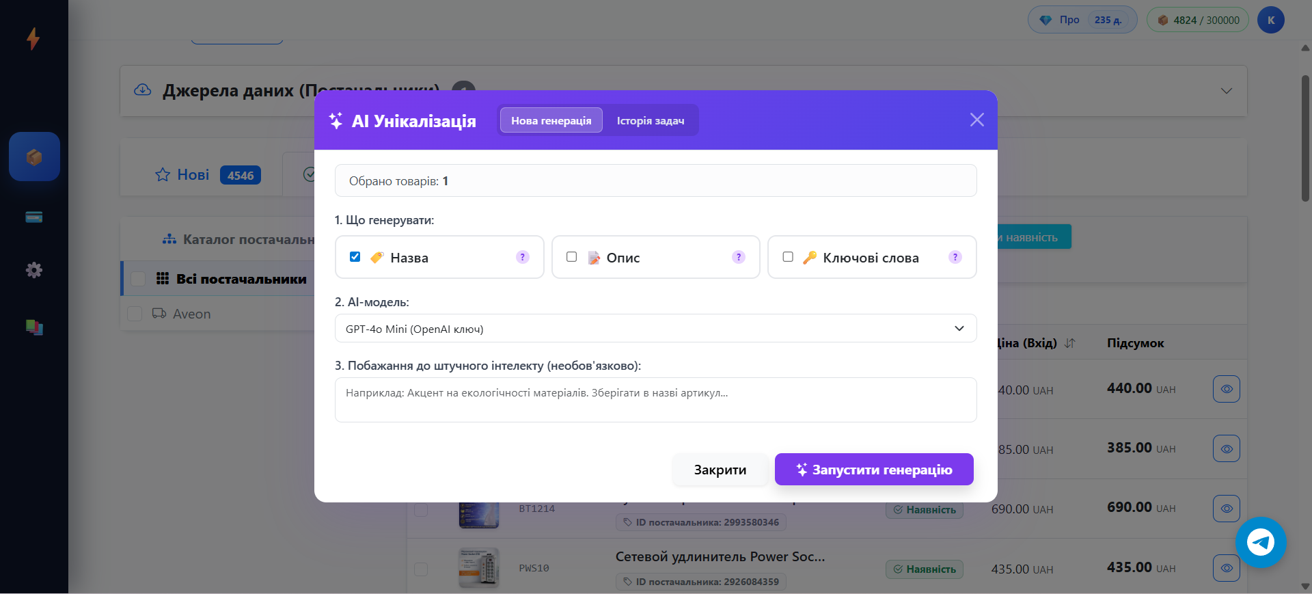Image resolution: width=1312 pixels, height=594 pixels.
Task: Click the 4824 / 300000 products counter
Action: [1198, 20]
